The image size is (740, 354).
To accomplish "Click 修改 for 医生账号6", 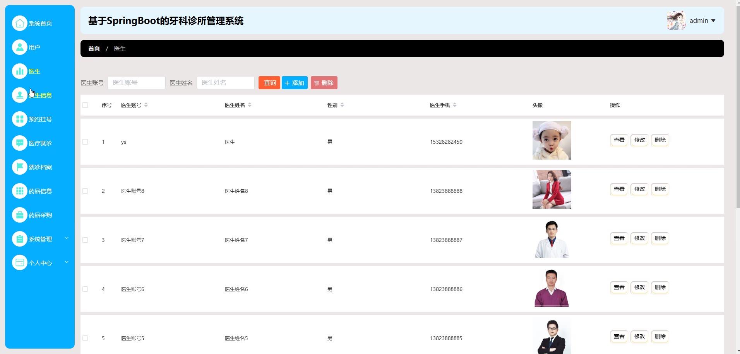I will coord(639,287).
